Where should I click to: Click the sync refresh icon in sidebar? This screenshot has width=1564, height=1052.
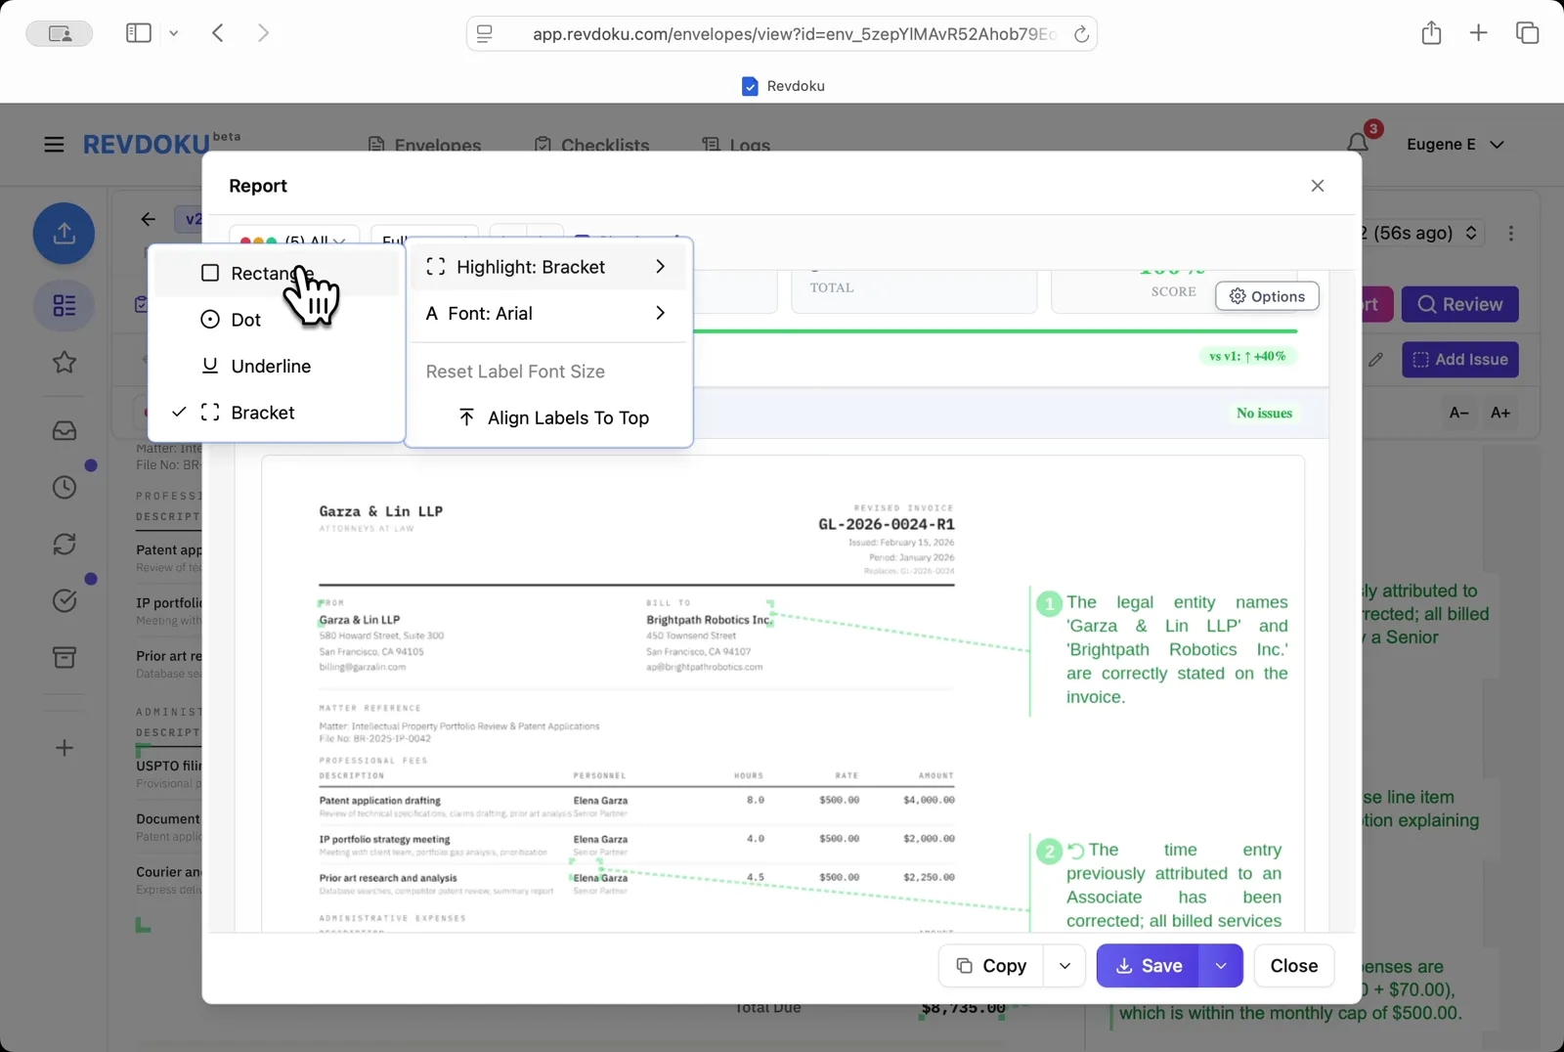[64, 545]
